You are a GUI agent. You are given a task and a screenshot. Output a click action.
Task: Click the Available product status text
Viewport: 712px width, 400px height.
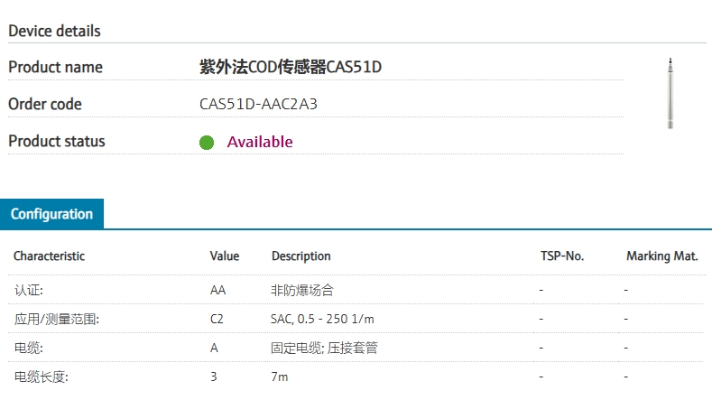click(x=260, y=142)
